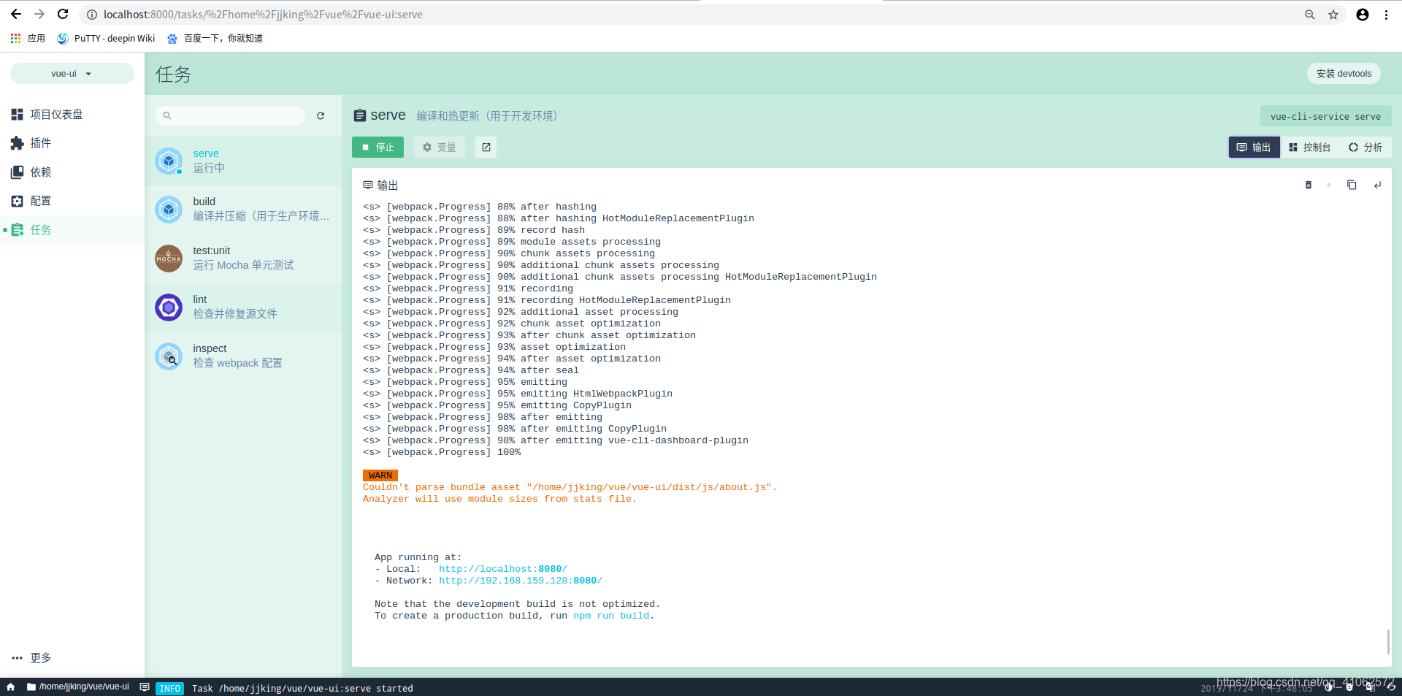This screenshot has width=1402, height=696.
Task: Click the 'Task /home/jjking/vue/vue-ui:serve started' message
Action: click(302, 688)
